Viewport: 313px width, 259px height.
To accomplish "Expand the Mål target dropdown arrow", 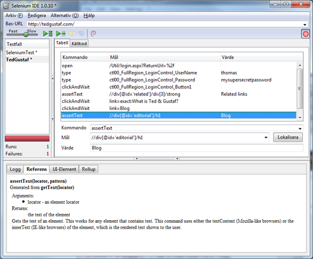I will [266, 138].
